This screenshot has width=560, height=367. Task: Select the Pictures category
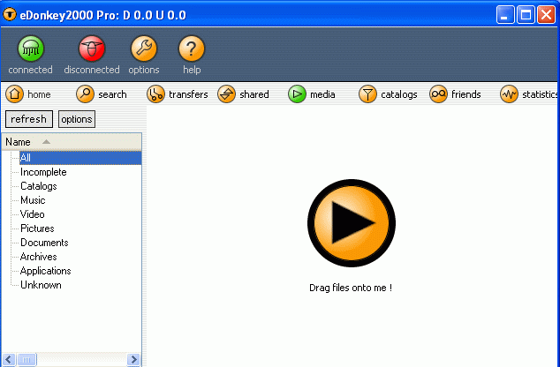(x=37, y=228)
